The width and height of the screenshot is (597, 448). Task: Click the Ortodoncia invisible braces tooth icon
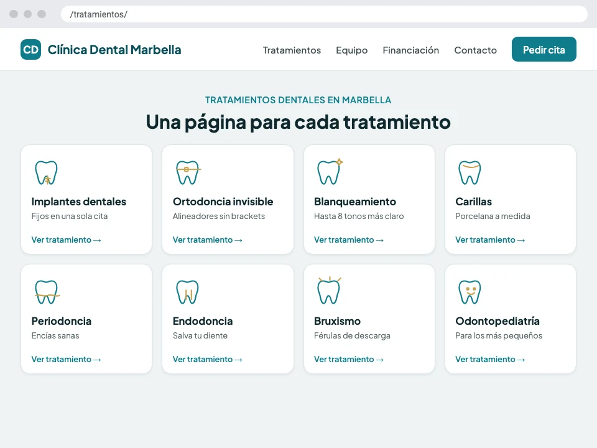(188, 172)
